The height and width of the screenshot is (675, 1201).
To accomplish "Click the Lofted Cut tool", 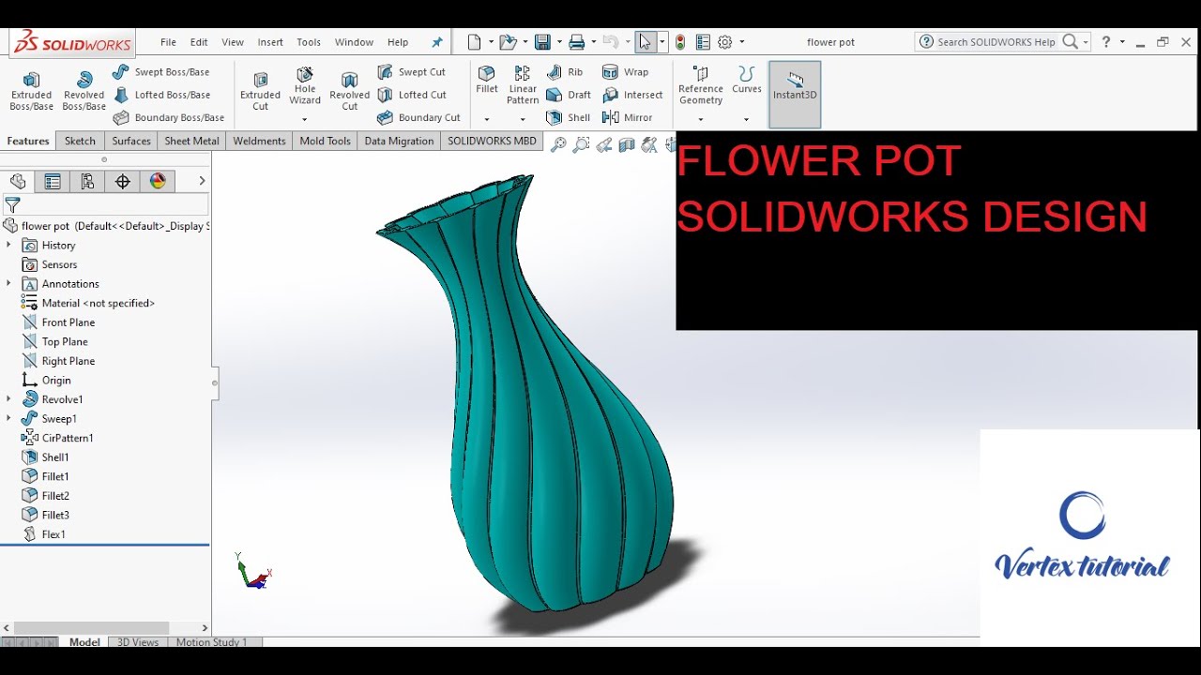I will click(412, 95).
